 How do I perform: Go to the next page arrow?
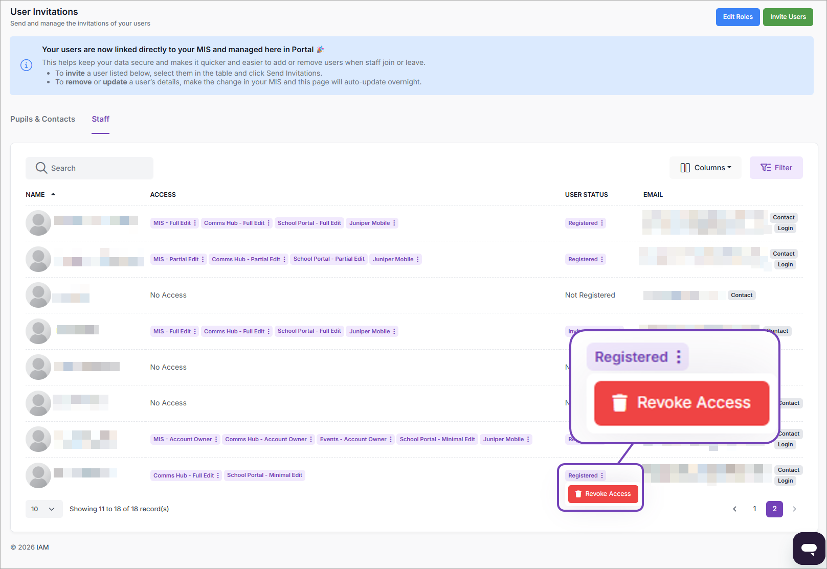click(794, 509)
